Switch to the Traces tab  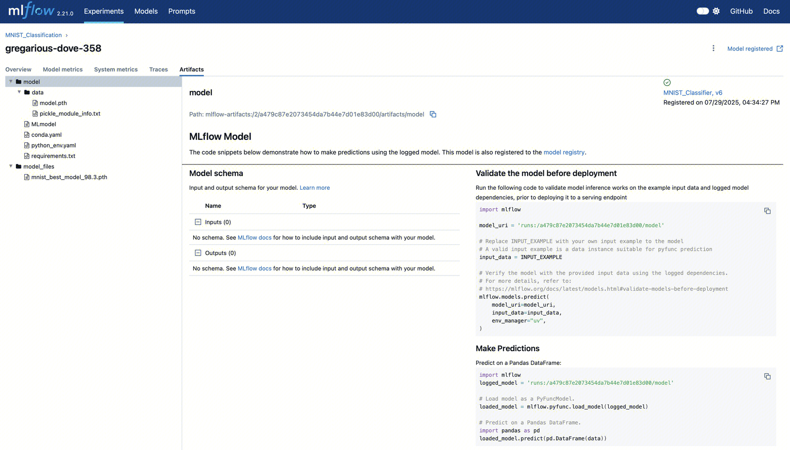159,69
